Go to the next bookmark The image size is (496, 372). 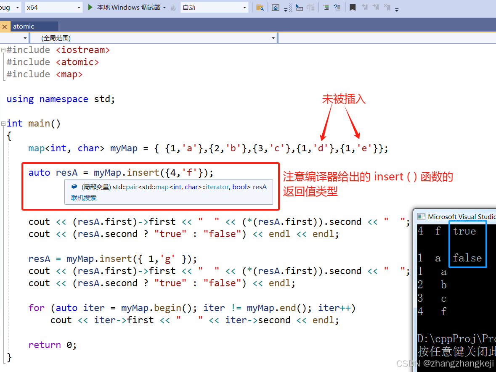coord(376,8)
